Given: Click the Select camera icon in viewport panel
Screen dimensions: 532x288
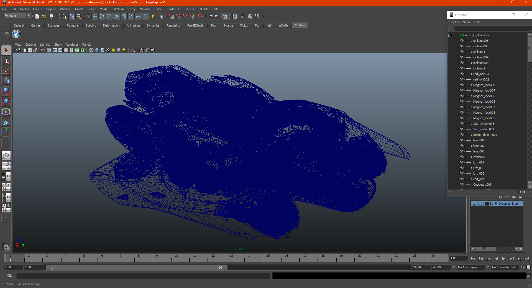Looking at the screenshot, I should coord(18,50).
